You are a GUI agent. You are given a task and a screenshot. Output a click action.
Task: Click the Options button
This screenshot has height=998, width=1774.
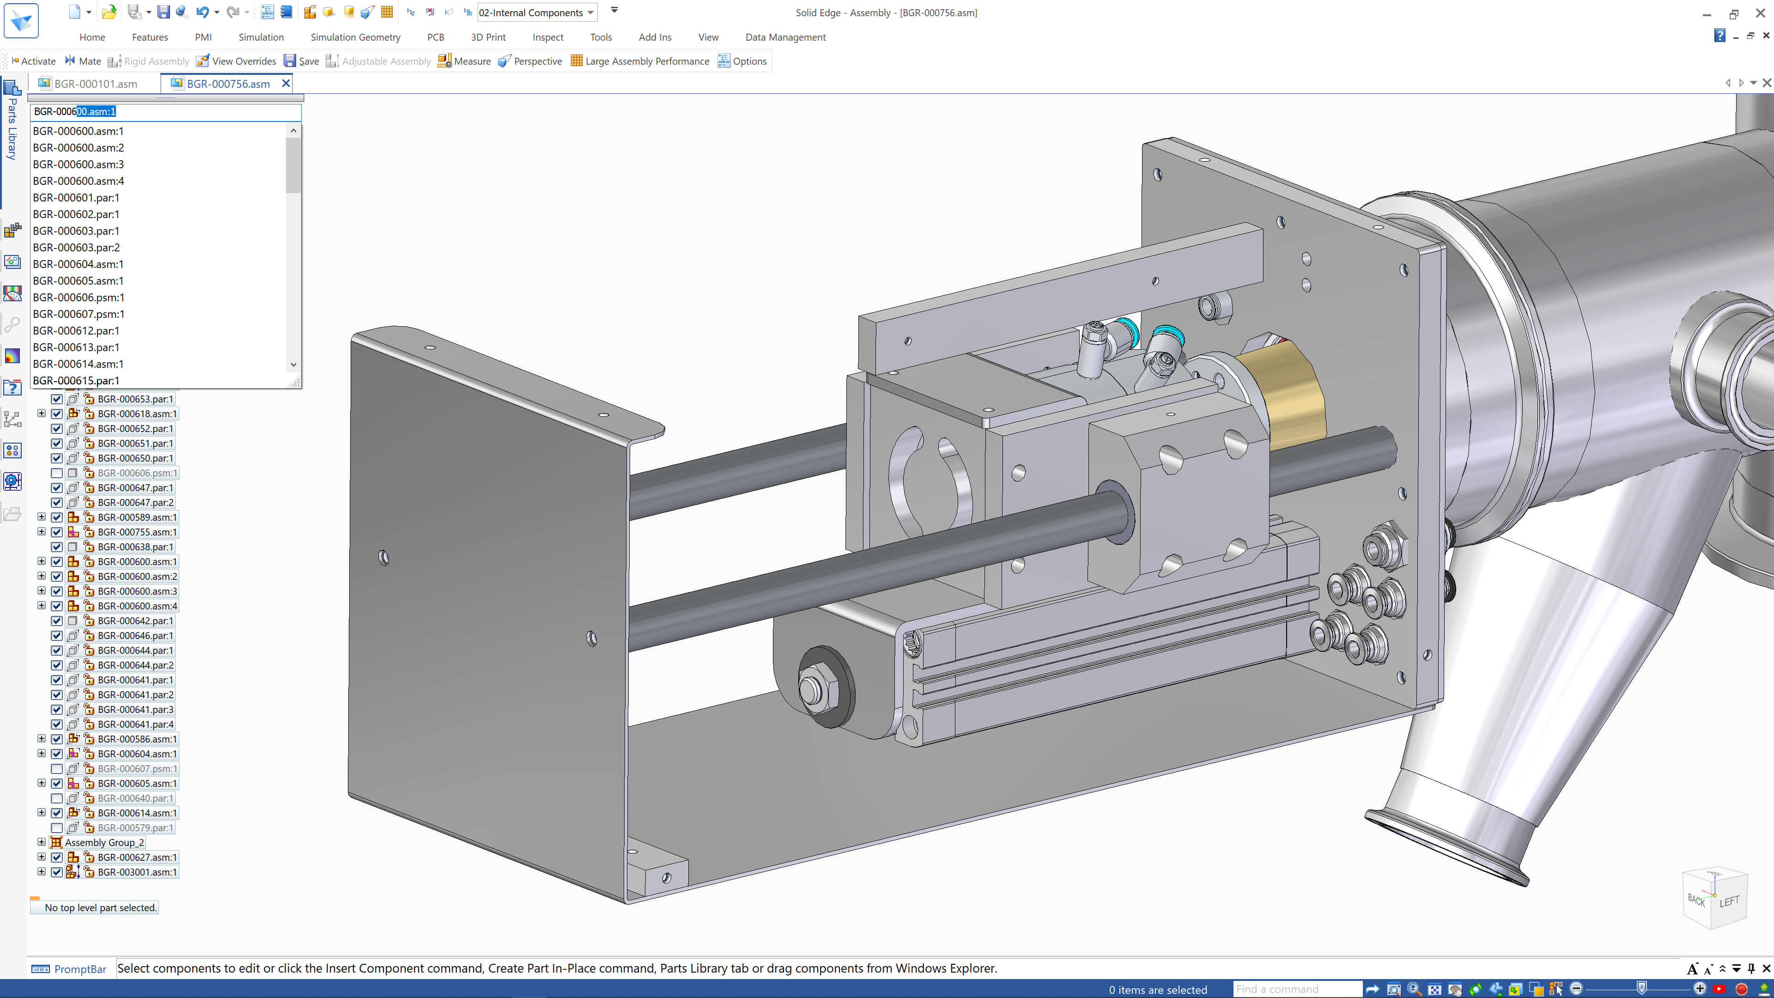[x=742, y=61]
